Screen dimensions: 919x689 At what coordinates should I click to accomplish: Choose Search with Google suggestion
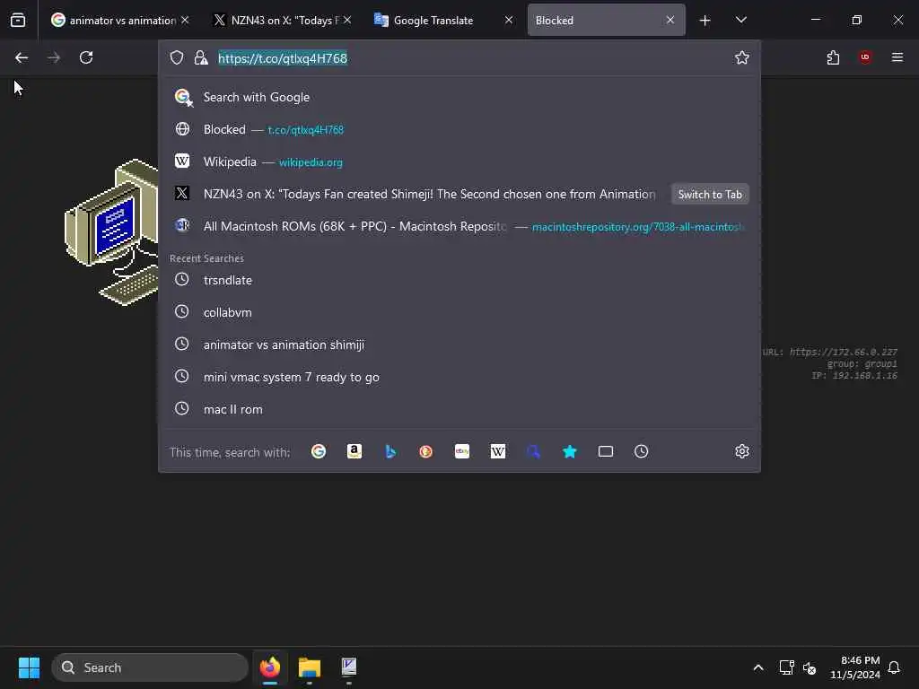[459, 97]
